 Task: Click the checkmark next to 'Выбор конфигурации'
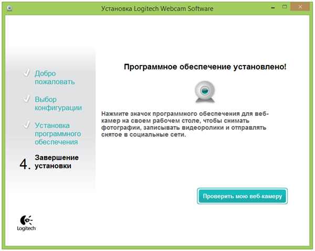click(27, 99)
